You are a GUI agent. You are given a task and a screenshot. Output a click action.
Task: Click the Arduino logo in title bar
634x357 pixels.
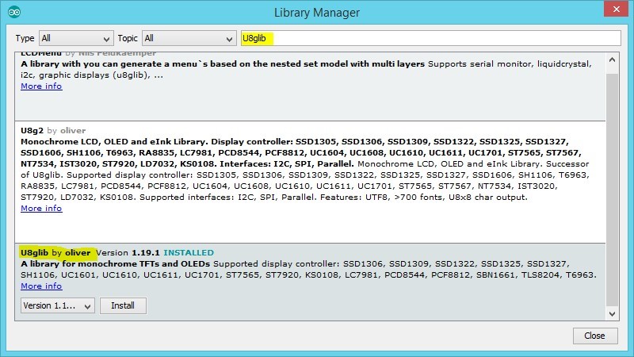tap(14, 12)
